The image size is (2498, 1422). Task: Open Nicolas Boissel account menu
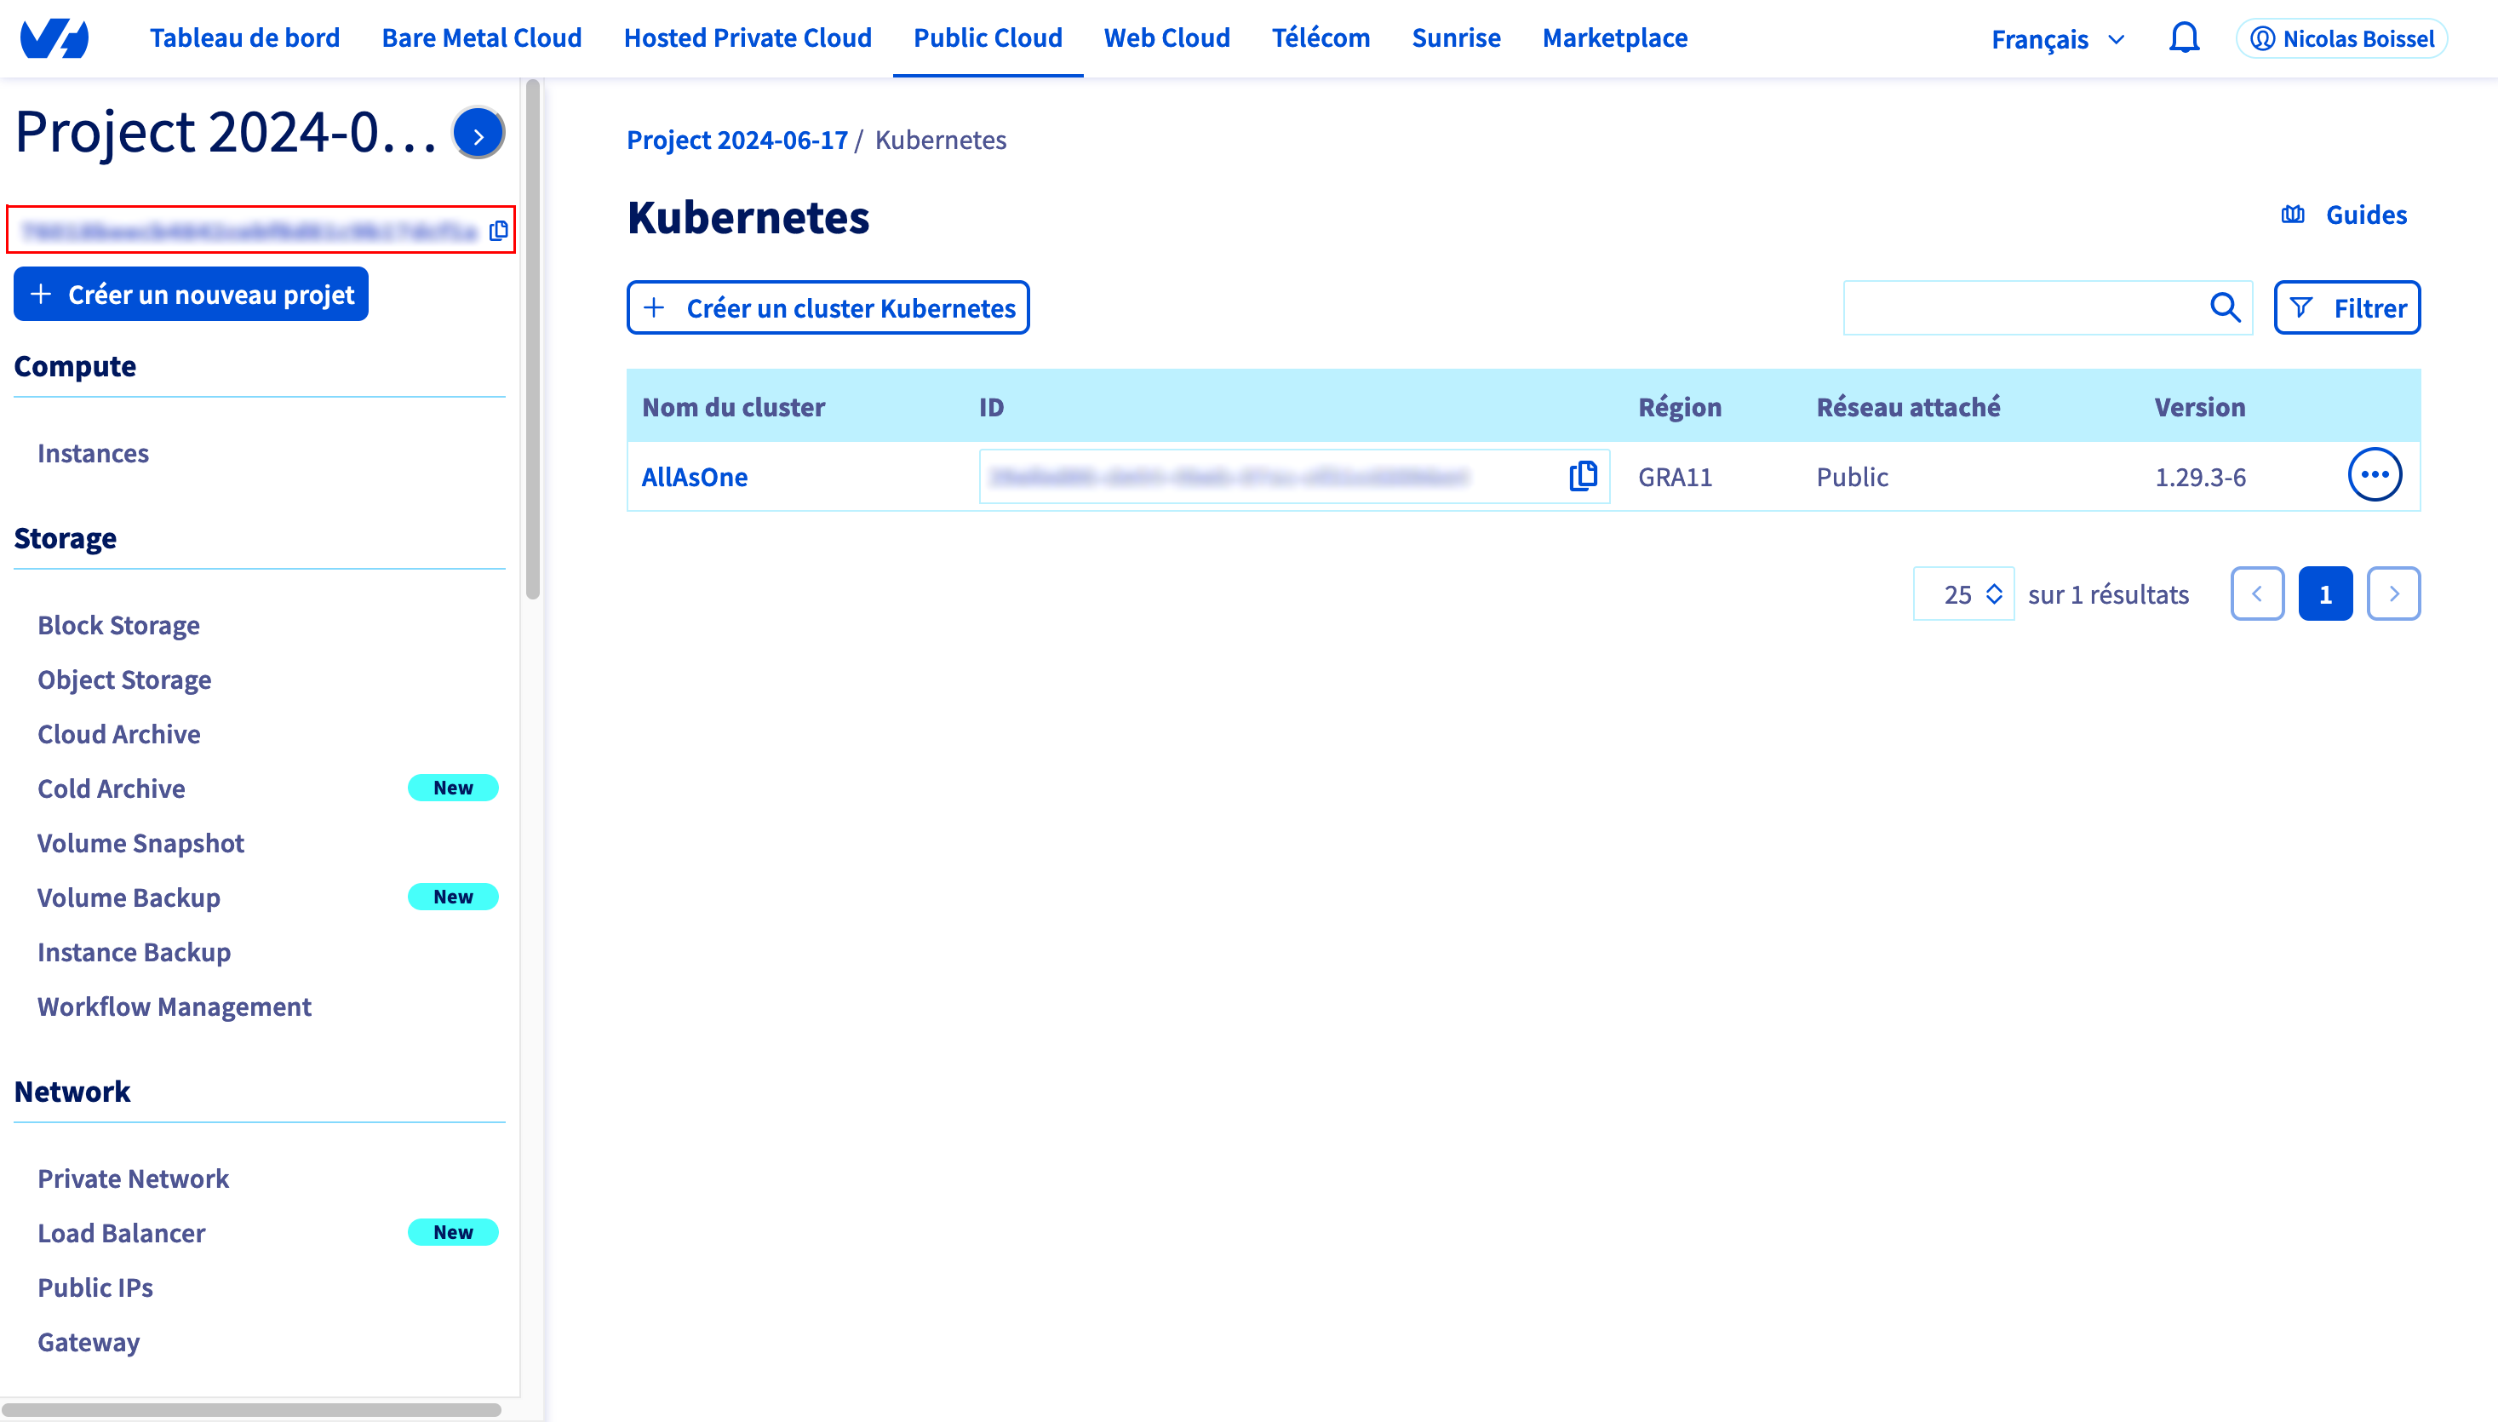2341,39
